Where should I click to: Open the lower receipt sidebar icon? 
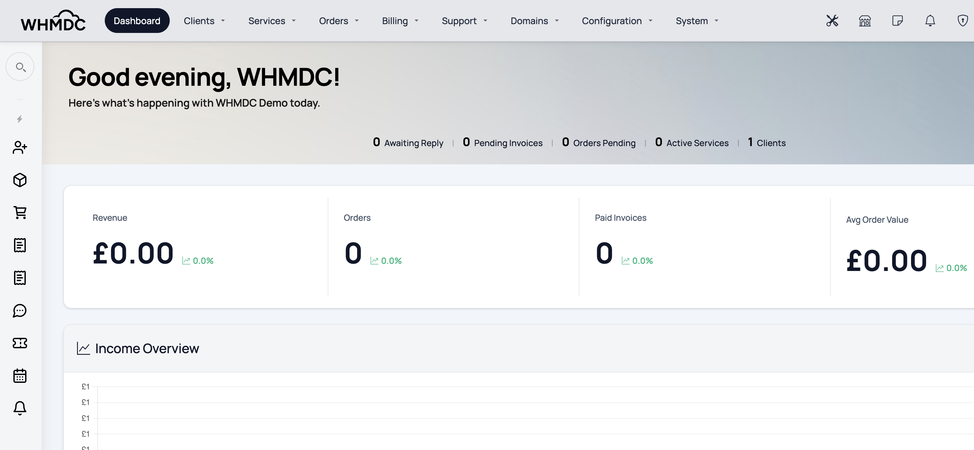coord(20,278)
